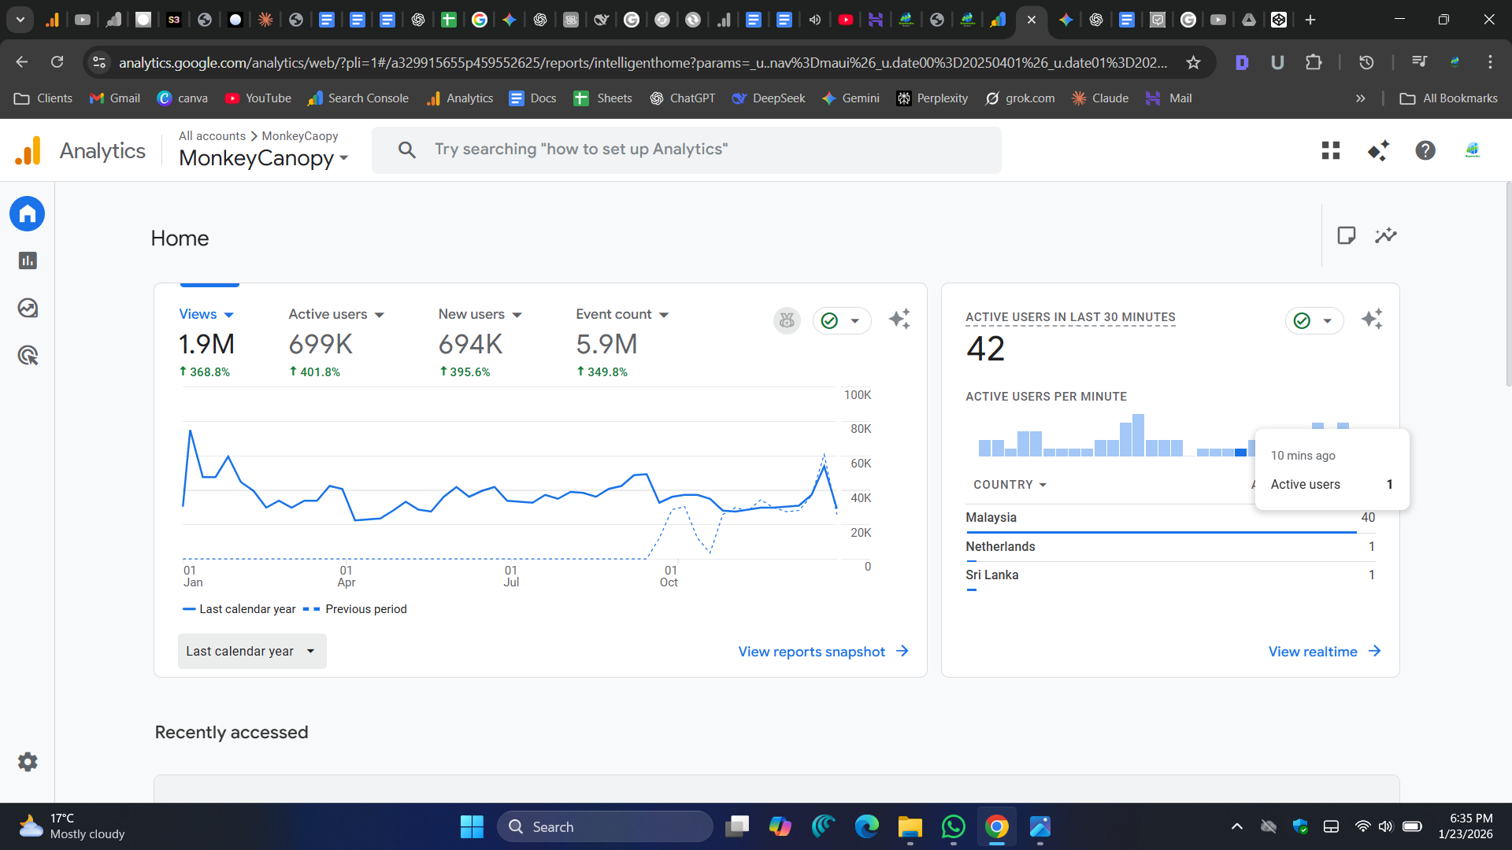Open the Help icon

[x=1425, y=150]
